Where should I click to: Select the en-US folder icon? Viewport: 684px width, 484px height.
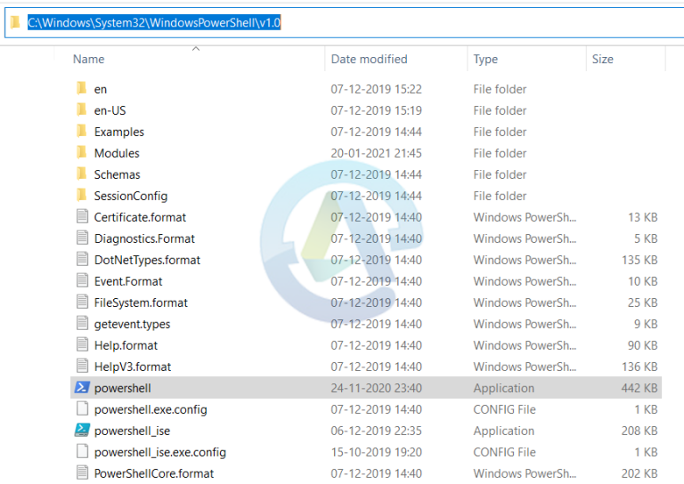[82, 109]
